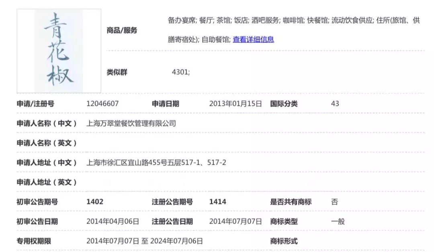Select services text 膳寄宿处); 自助餐馆;
This screenshot has width=434, height=252.
tap(199, 40)
